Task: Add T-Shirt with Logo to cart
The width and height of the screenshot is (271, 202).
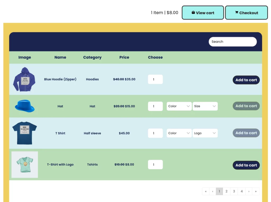Action: 246,165
